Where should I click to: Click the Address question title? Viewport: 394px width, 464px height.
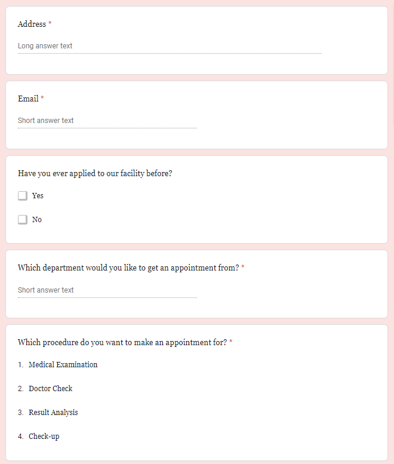pyautogui.click(x=32, y=24)
